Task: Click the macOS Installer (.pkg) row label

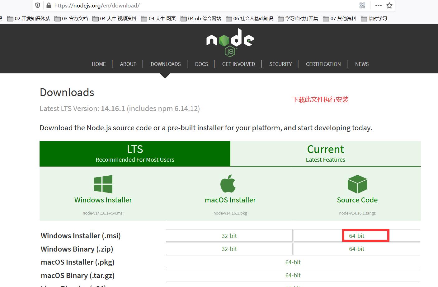Action: (x=78, y=262)
